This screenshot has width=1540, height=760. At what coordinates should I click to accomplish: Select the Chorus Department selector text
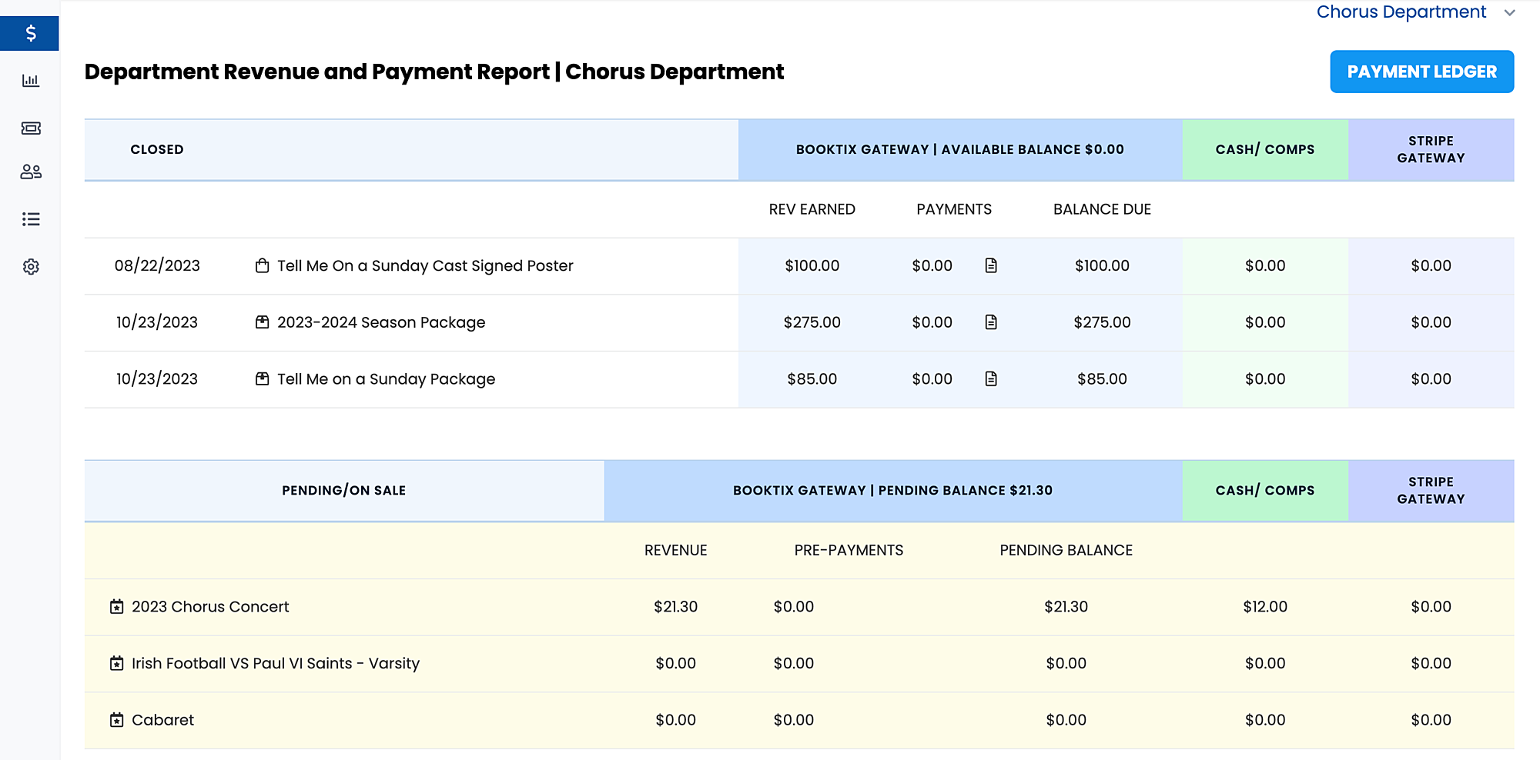(1401, 12)
